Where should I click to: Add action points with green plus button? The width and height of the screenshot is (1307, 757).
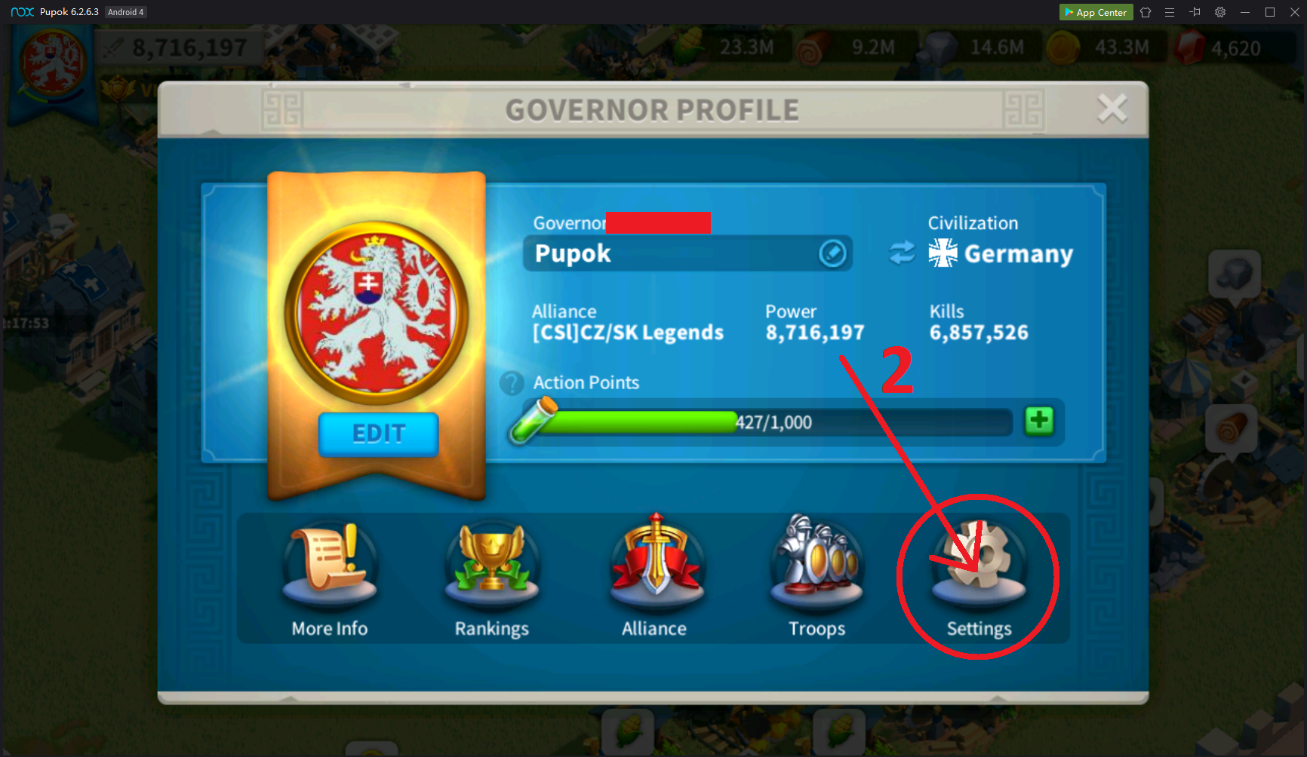(1039, 421)
